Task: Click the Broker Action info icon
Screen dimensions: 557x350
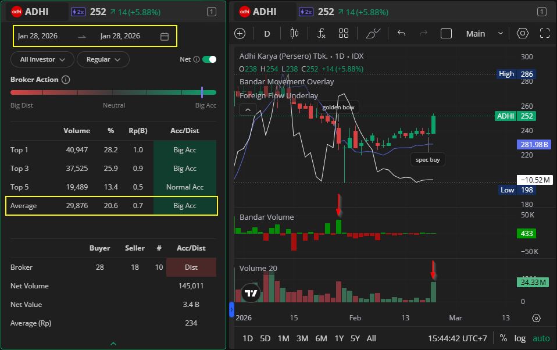Action: coord(66,80)
